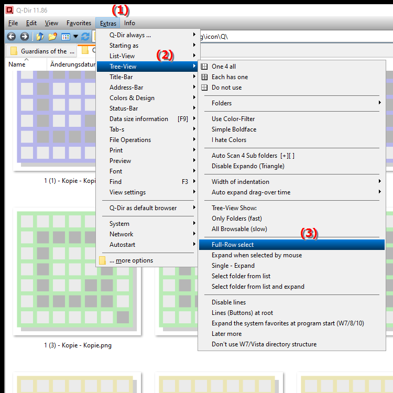
Task: Click the Back navigation arrow
Action: coord(11,37)
